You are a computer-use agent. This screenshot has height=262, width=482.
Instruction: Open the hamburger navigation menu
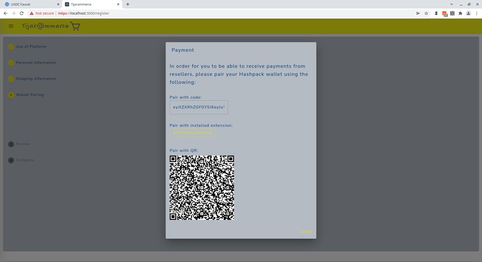pos(11,26)
